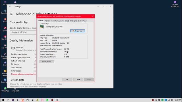This screenshot has height=102, width=182.
Task: Click the Color space label
Action: point(16,71)
